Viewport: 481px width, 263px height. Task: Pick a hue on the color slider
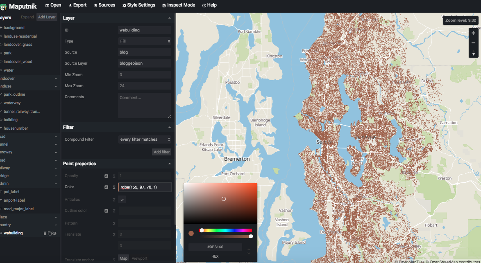225,230
